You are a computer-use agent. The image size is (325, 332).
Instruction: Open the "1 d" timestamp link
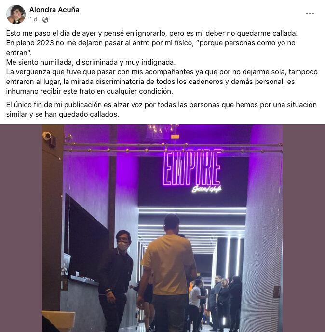33,19
